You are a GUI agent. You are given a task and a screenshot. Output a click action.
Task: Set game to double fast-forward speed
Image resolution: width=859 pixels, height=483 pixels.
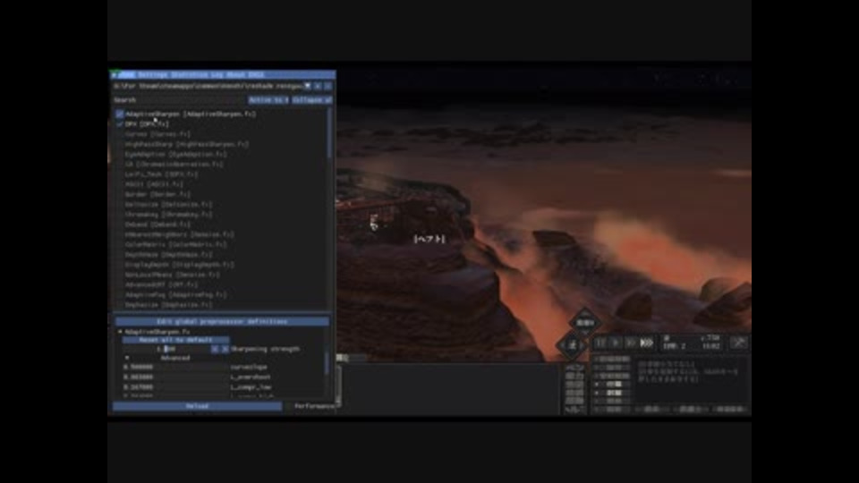631,343
